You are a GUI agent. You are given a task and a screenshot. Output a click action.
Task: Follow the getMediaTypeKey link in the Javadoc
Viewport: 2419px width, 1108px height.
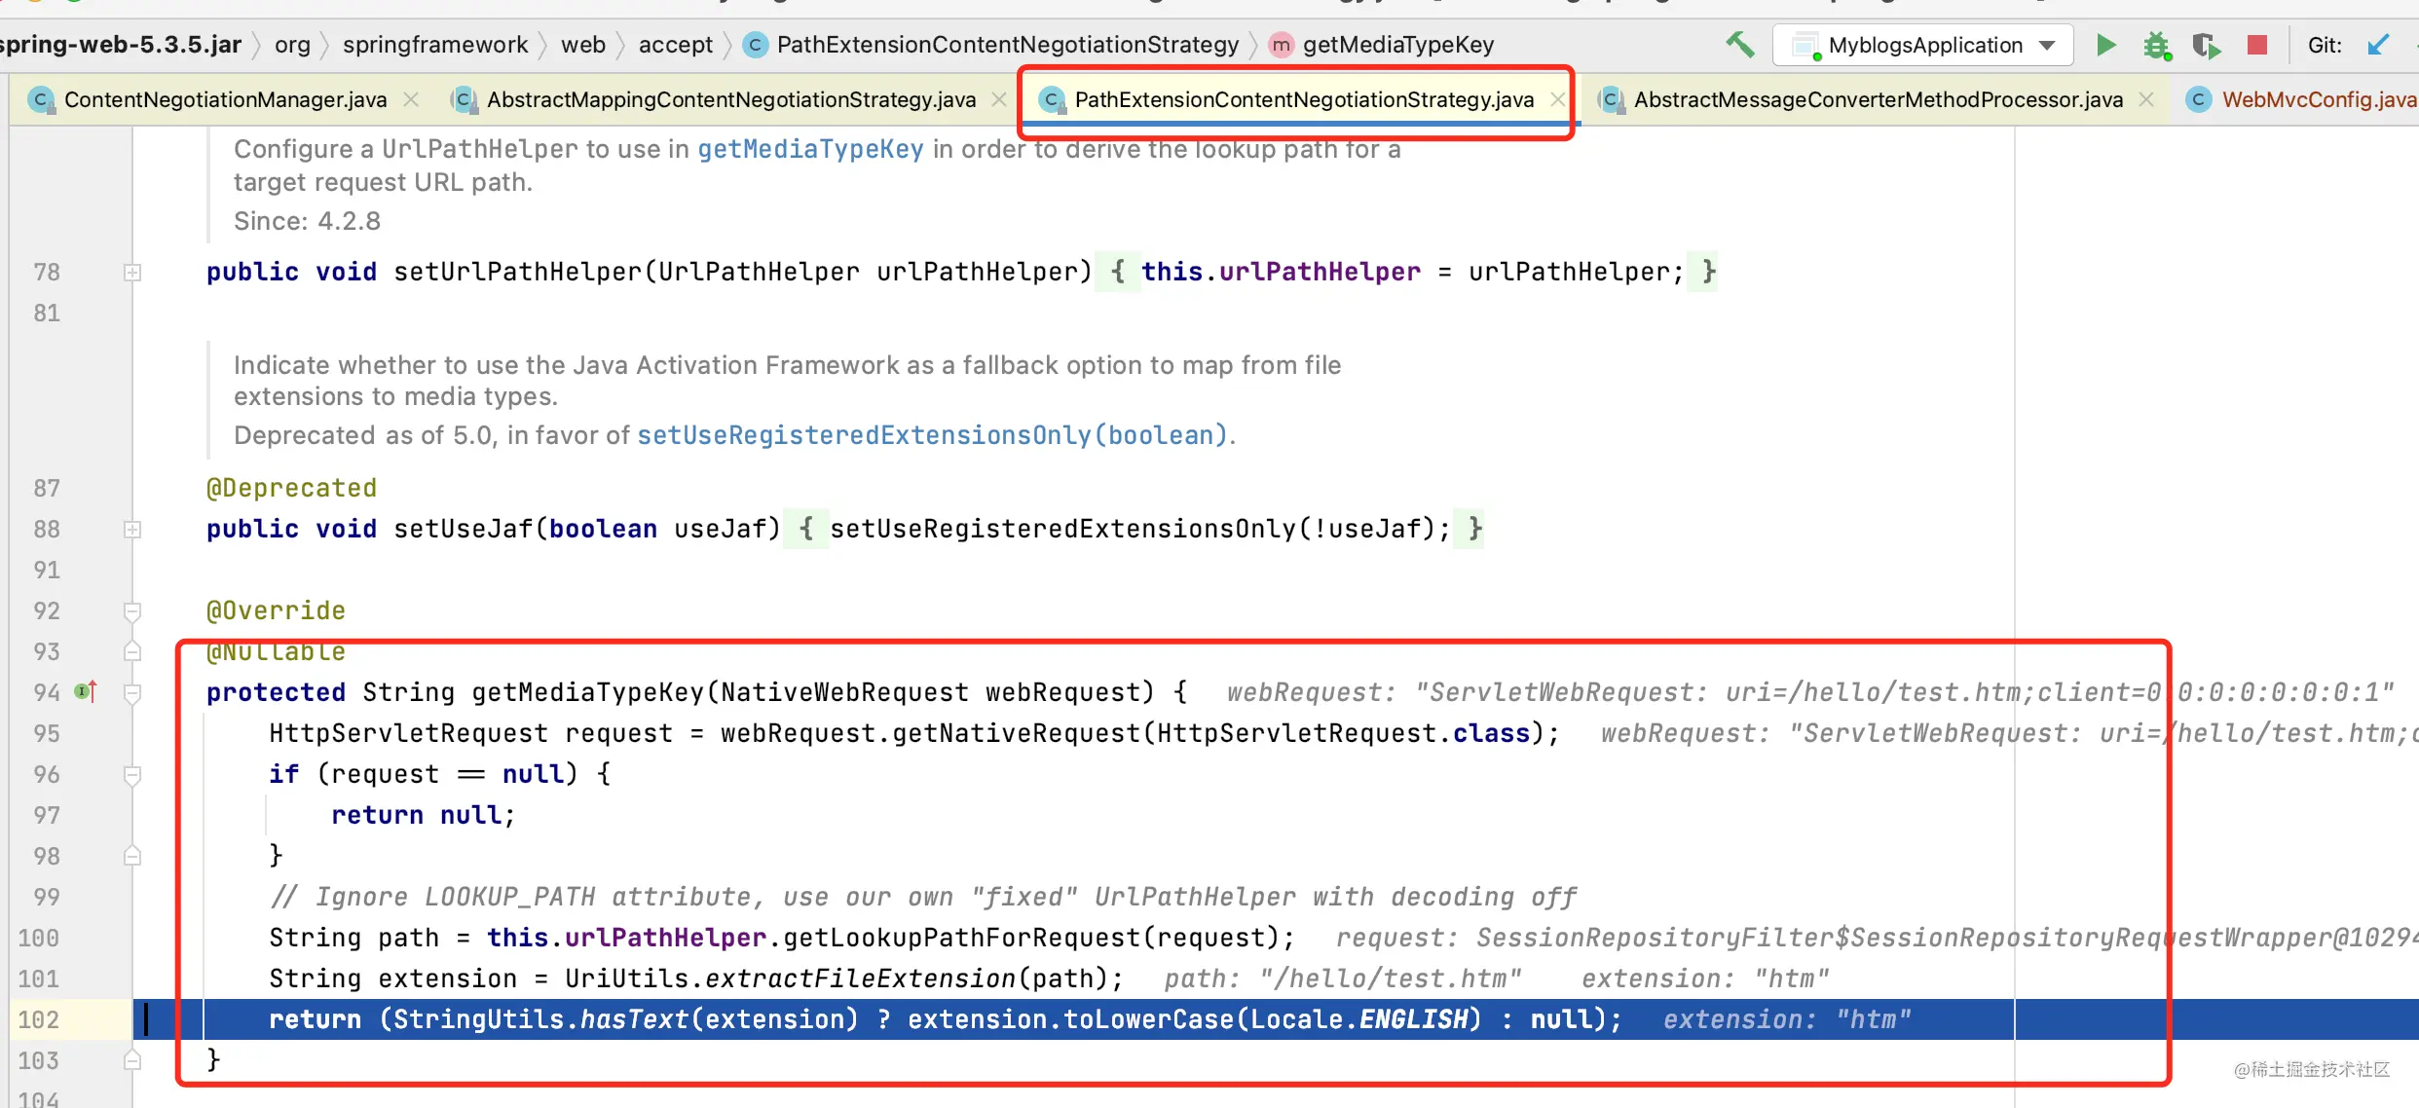point(810,149)
